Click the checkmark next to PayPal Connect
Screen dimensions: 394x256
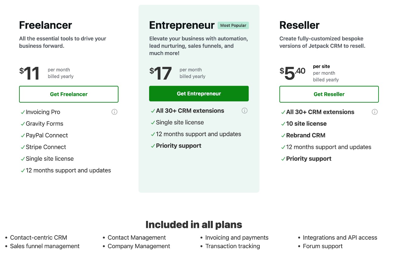click(22, 135)
